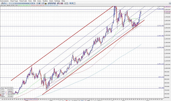The width and height of the screenshot is (171, 101).
Task: Switch to the 5-minute time scale
Action: click(14, 4)
